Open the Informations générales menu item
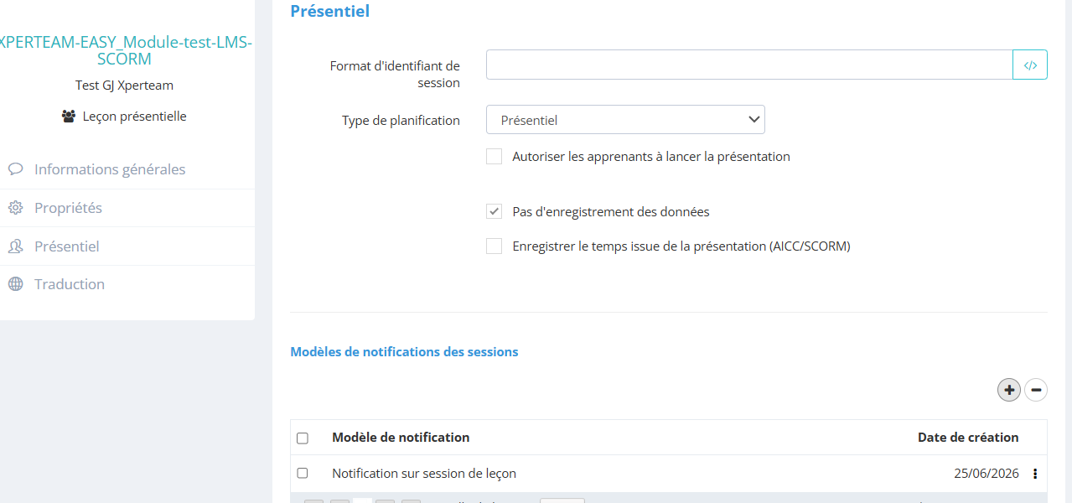Viewport: 1072px width, 503px height. click(x=109, y=169)
